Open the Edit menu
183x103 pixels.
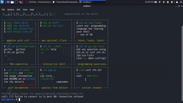18,9
